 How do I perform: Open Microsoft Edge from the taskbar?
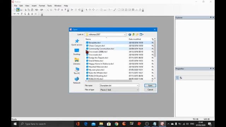pos(86,124)
